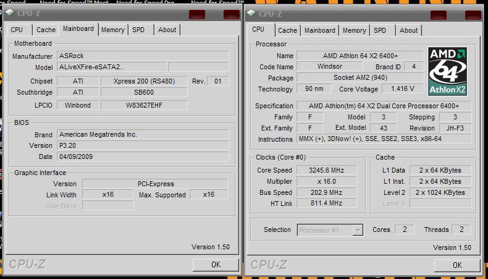488x279 pixels.
Task: Click processor name AMD Athlon 64 X2 6400+
Action: click(x=360, y=56)
